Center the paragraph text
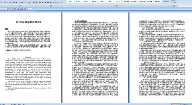This screenshot has height=105, width=192. pos(43,3)
